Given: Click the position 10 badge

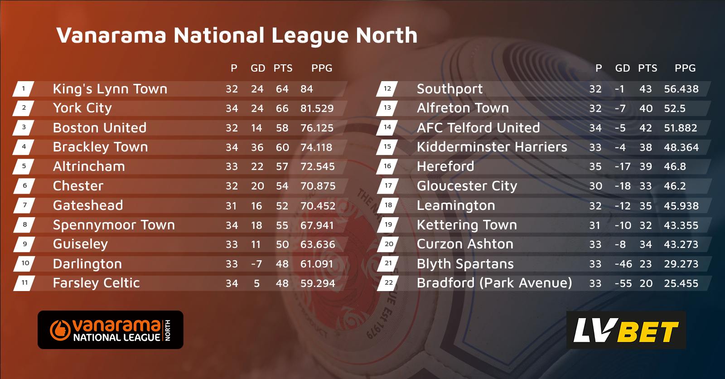Looking at the screenshot, I should point(25,263).
